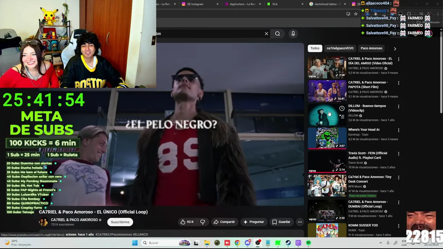The width and height of the screenshot is (443, 249).
Task: Open Travis Scott FE!N thumbnail
Action: pos(327,162)
